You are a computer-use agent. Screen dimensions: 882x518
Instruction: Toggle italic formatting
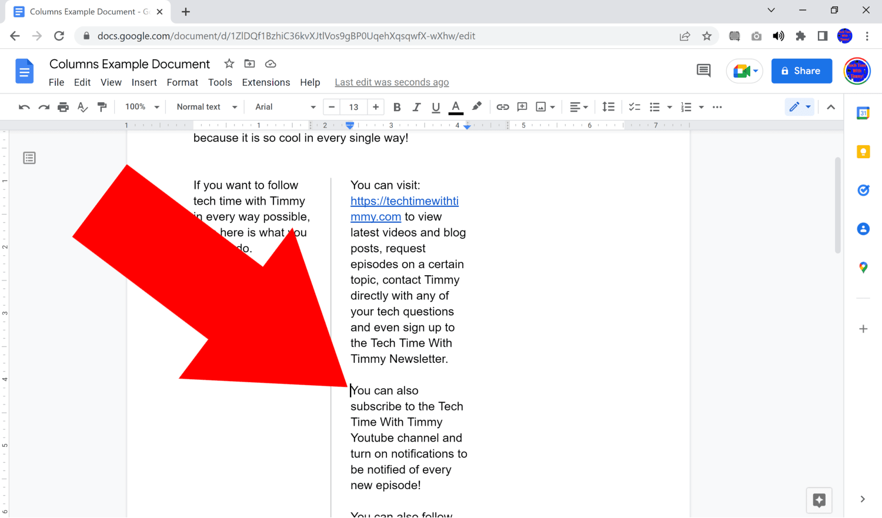[416, 106]
